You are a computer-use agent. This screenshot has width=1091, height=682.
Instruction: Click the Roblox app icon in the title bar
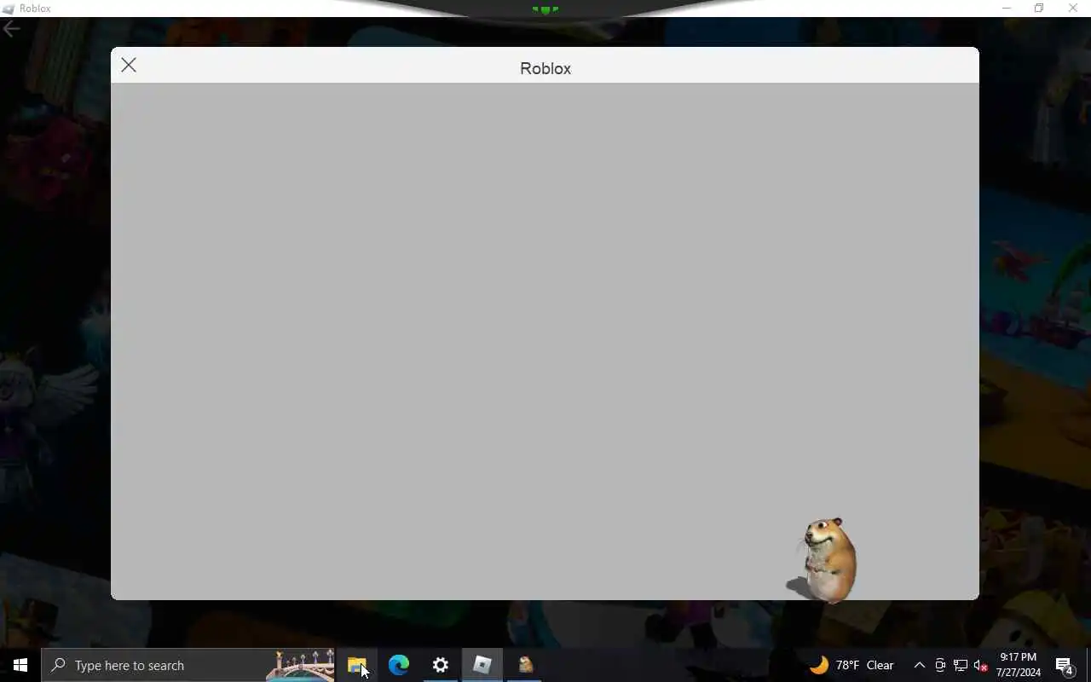click(9, 9)
